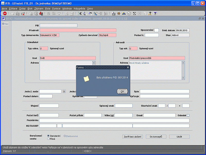Click the Do konceptů button
Viewport: 206px width, 155px height.
(156, 137)
